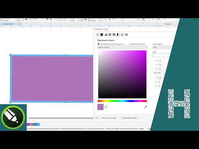This screenshot has height=149, width=199.
Task: Toggle the 'Наложение заливки' checkbox
Action: 120,118
